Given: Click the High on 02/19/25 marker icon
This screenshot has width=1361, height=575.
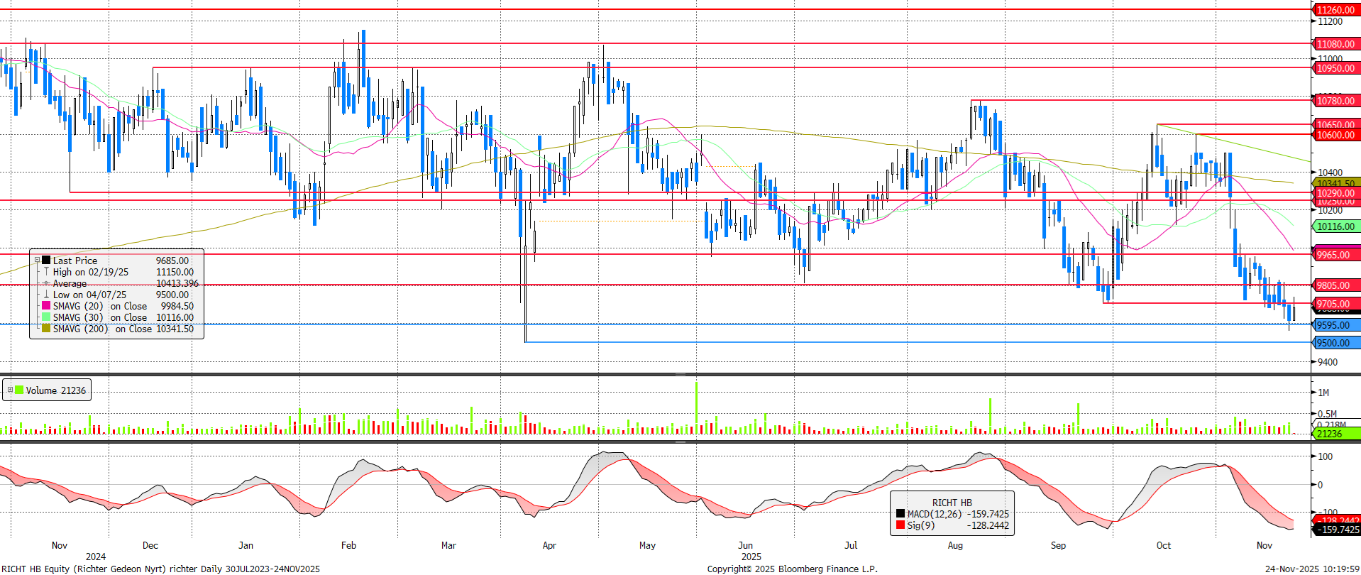Looking at the screenshot, I should click(46, 272).
